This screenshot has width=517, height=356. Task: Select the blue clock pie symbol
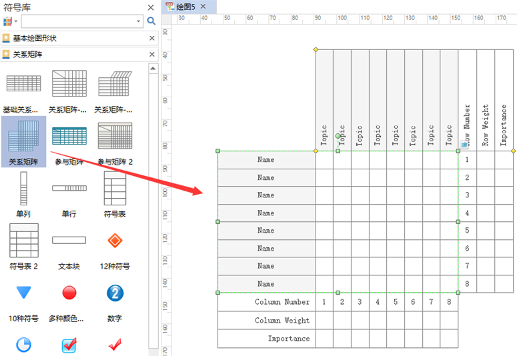(x=23, y=345)
